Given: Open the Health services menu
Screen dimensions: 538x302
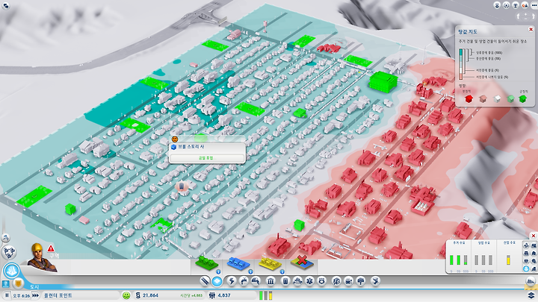Looking at the screenshot, I should (309, 281).
